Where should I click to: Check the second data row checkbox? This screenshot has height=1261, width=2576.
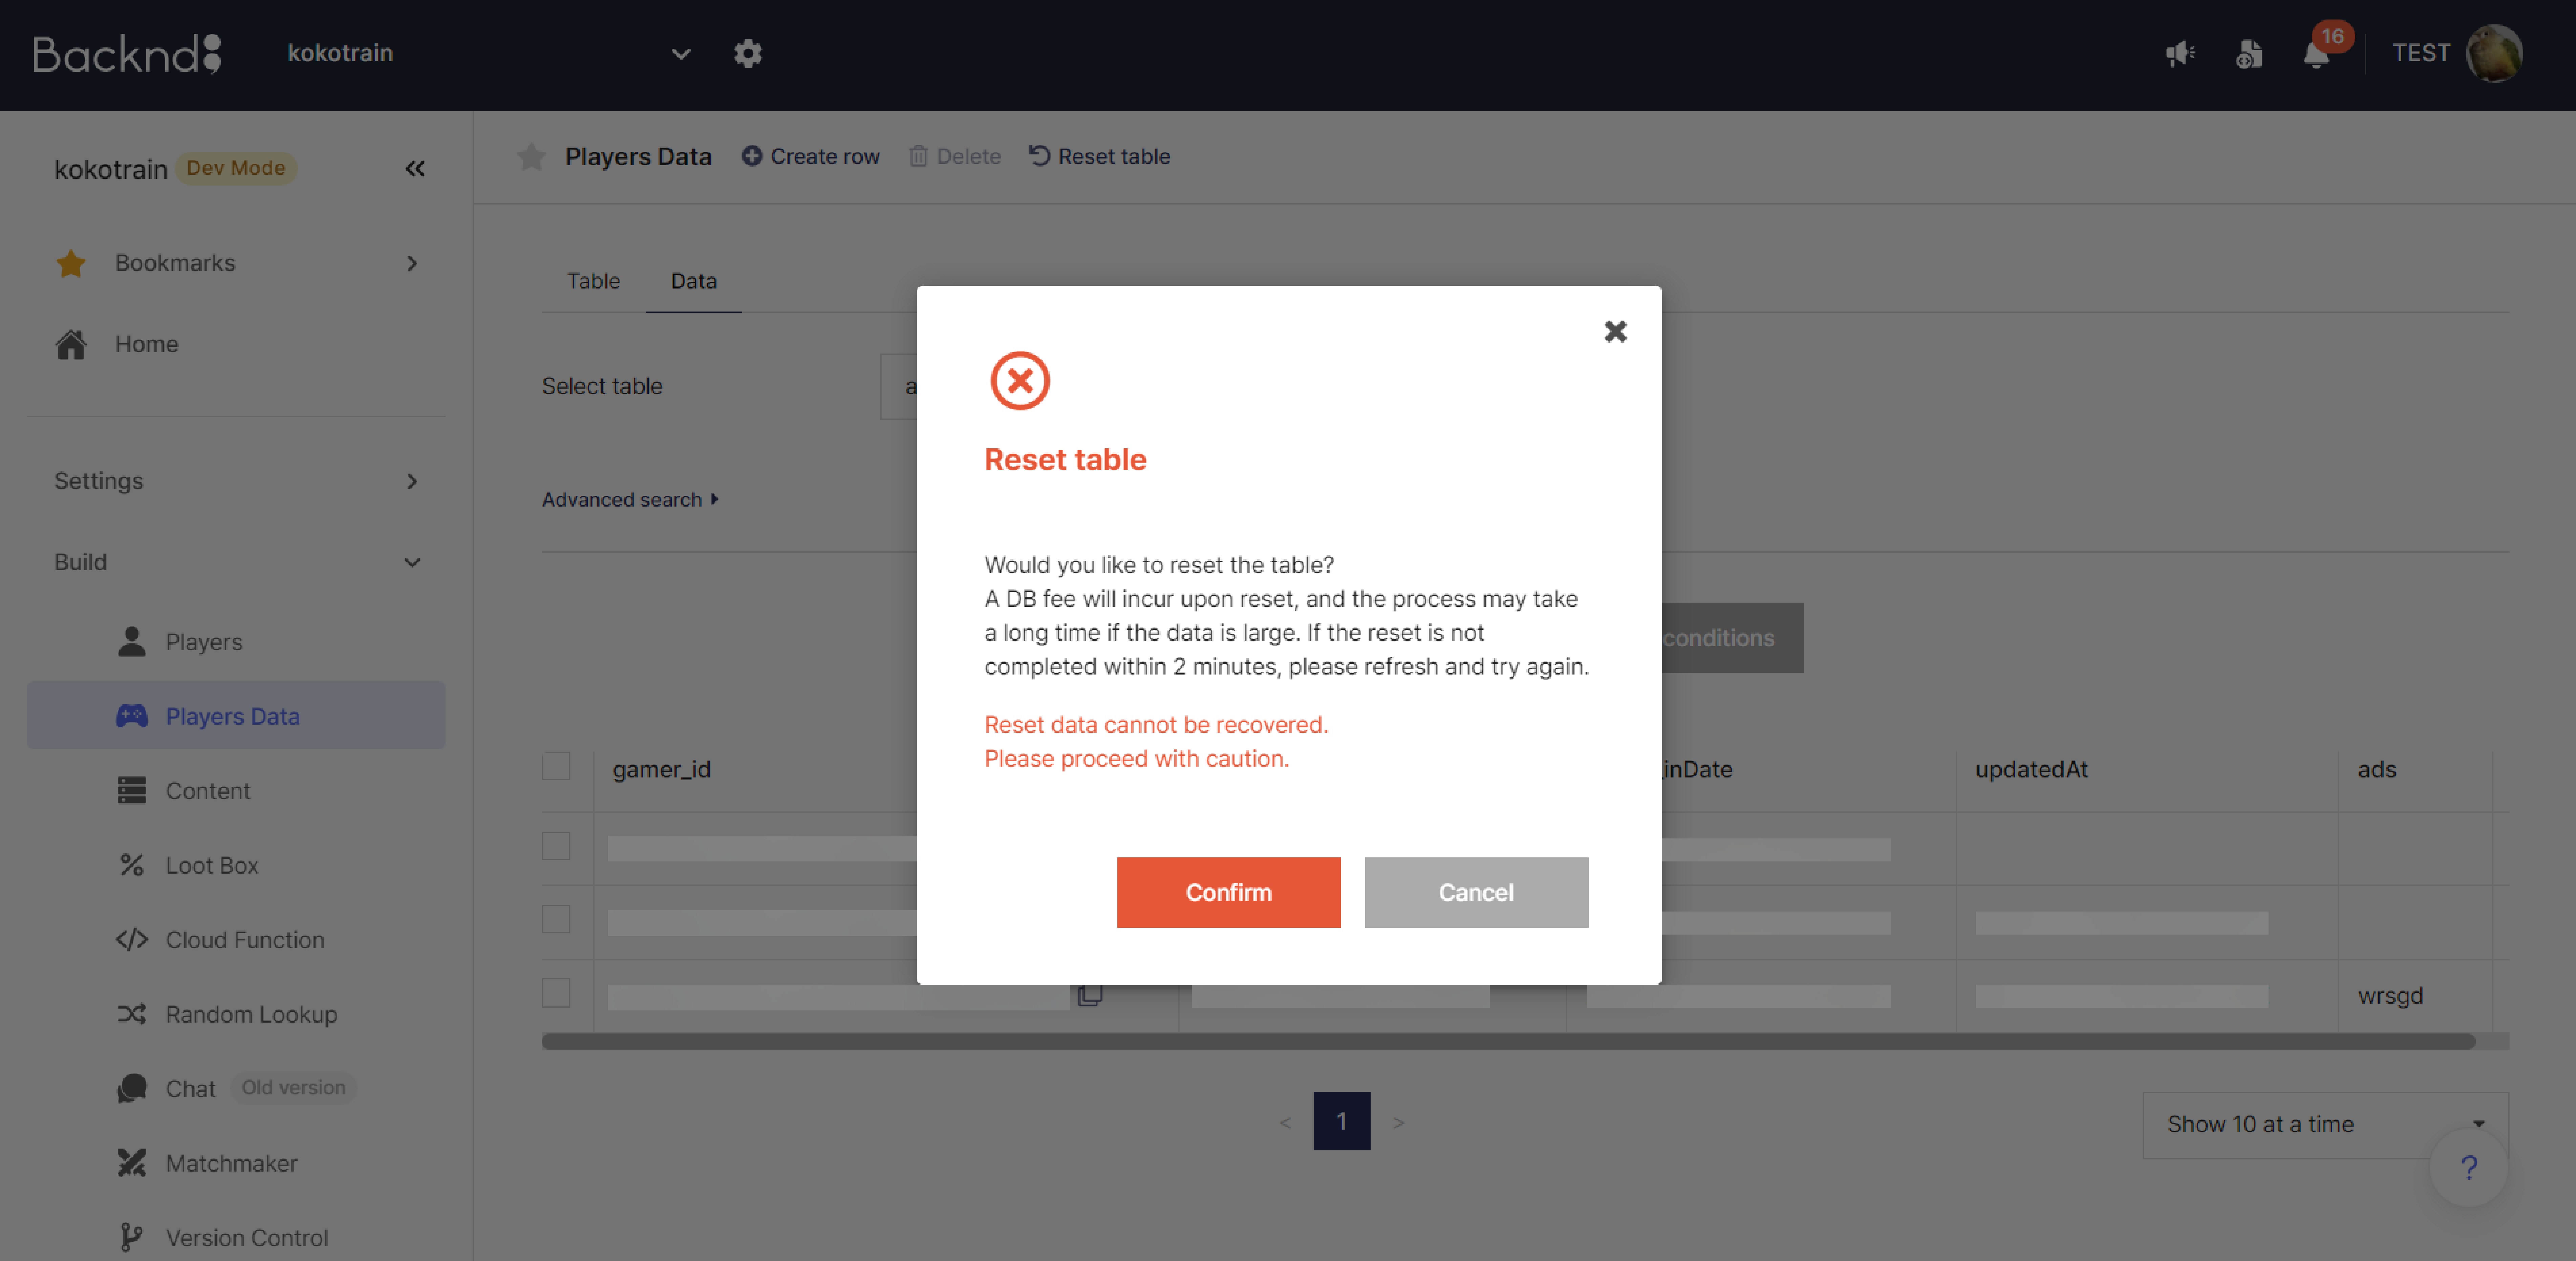click(556, 919)
